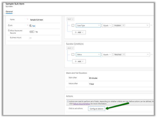This screenshot has height=118, width=157.
Task: Expand the And group dropdown under Success Conditions
Action: [70, 48]
